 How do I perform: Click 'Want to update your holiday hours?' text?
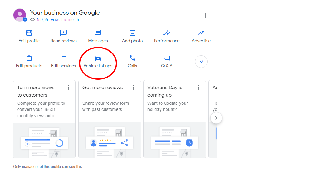[167, 106]
